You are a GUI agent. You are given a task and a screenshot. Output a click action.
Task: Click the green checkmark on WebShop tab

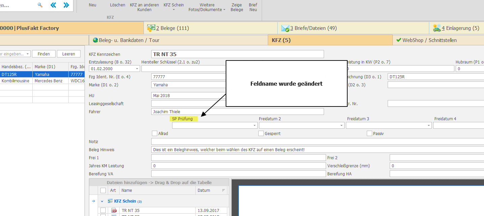(399, 40)
